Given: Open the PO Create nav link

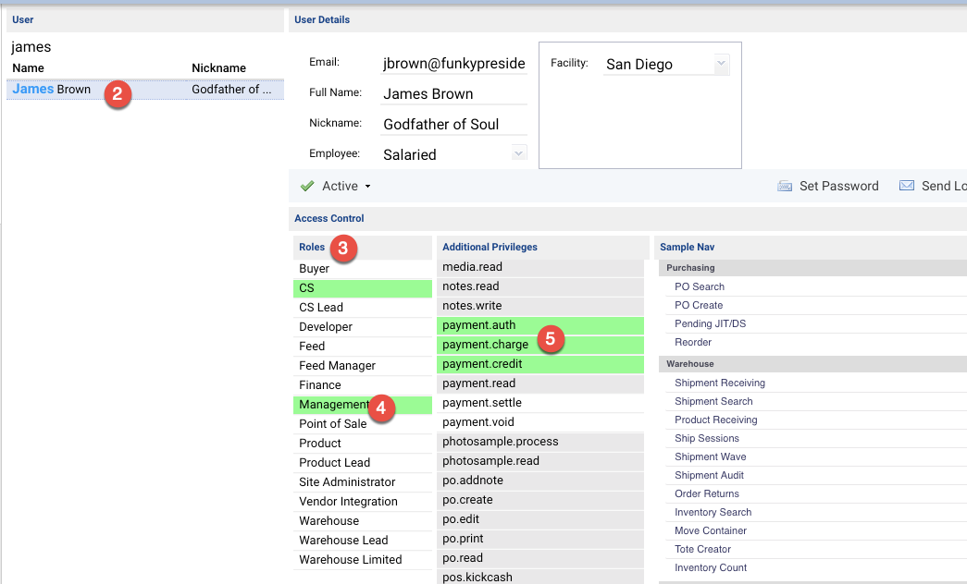Looking at the screenshot, I should 699,305.
